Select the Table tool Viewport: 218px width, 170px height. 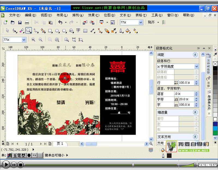coord(85,31)
